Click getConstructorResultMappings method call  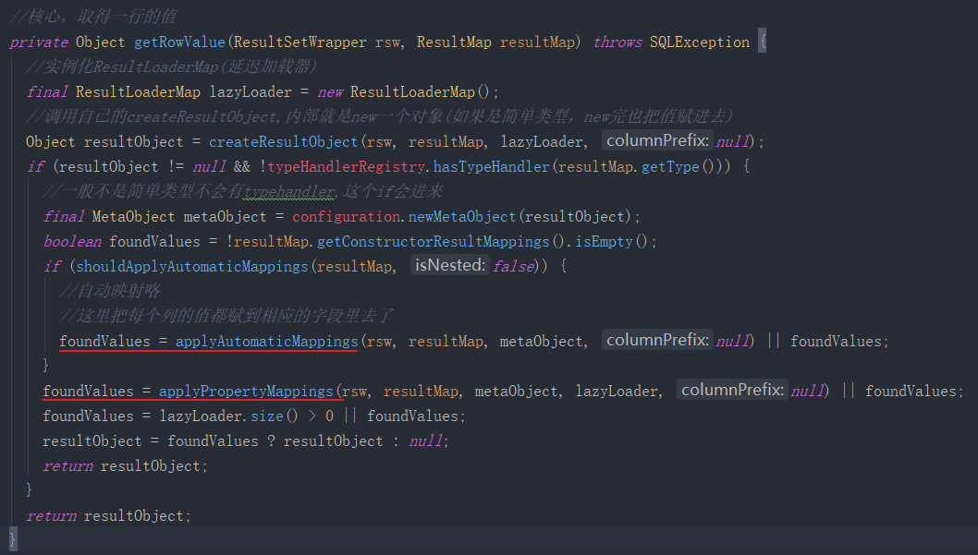coord(433,242)
